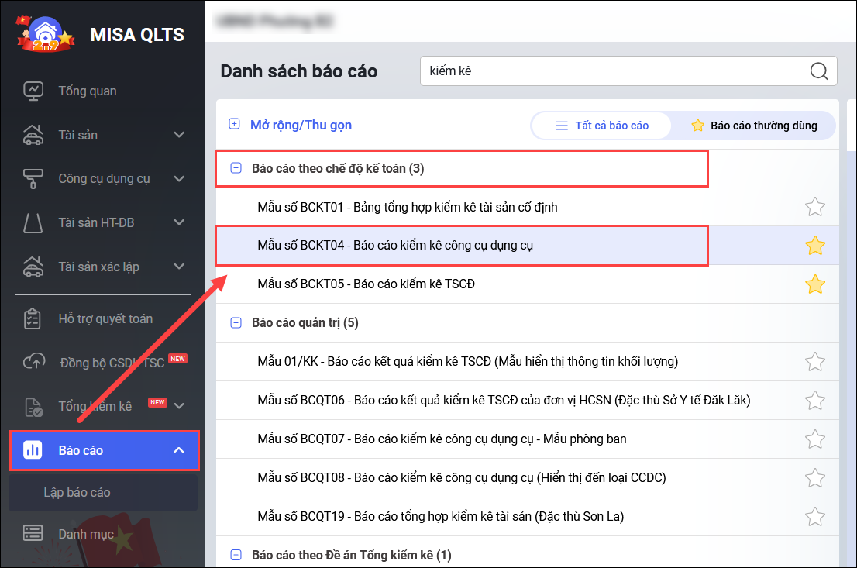Click the Tài sản HT-ĐB road icon
Viewport: 857px width, 568px height.
[33, 223]
